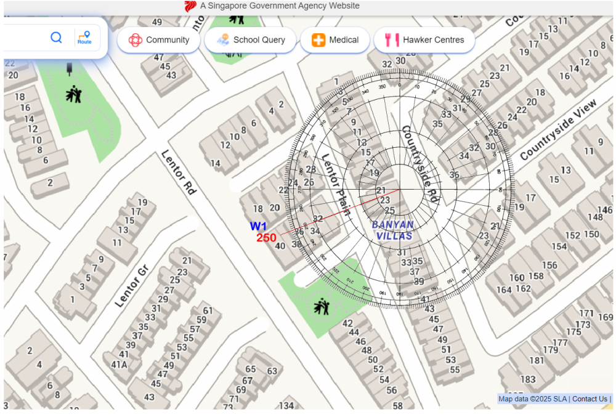Open the Contact Us link
Viewport: 616px width, 417px height.
pos(590,399)
